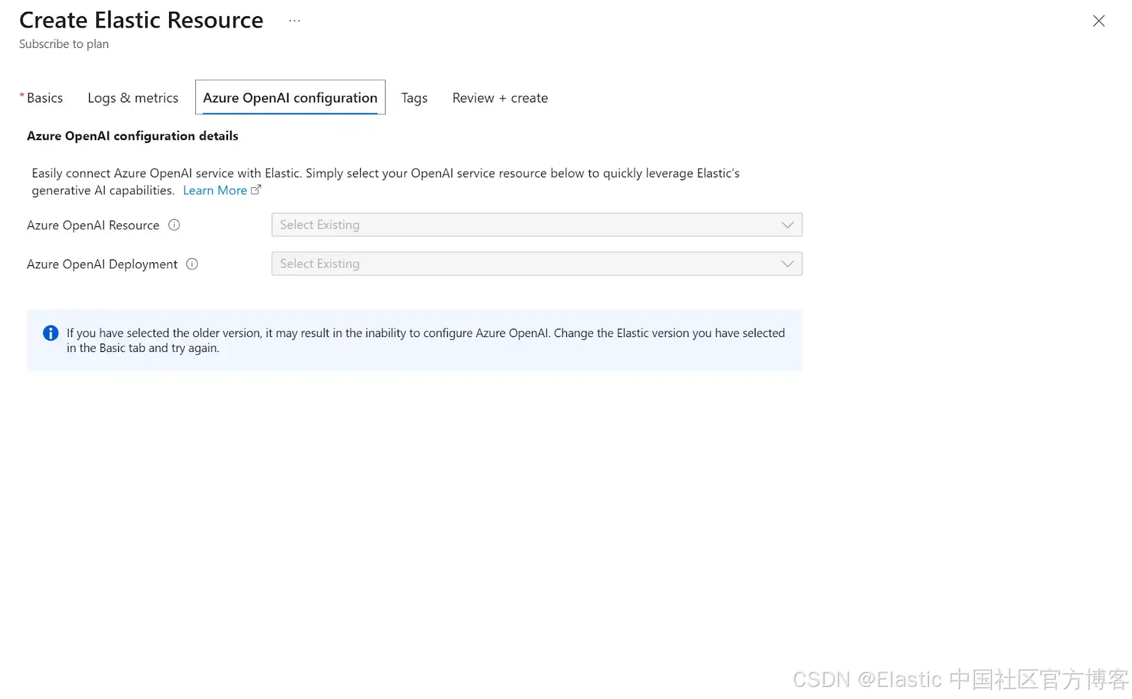This screenshot has width=1132, height=699.
Task: Click the blue info icon in the notice banner
Action: click(x=51, y=333)
